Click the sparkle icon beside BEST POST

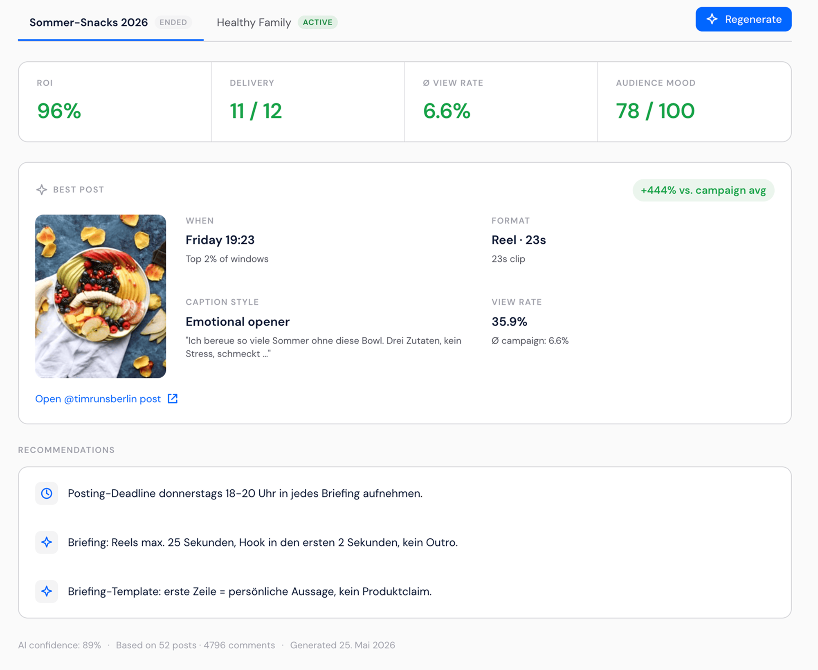(42, 190)
